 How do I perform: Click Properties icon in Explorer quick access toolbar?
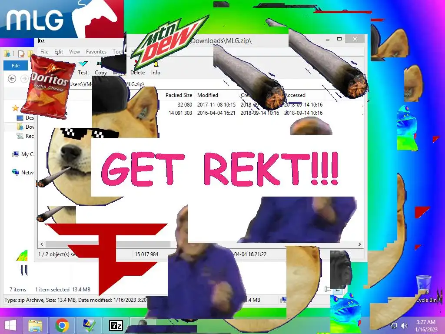click(x=21, y=53)
